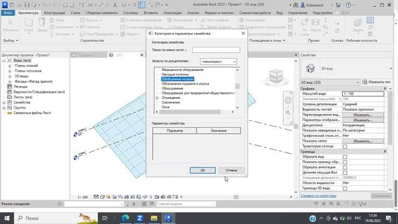Switch to Аннотации ribbon tab

pos(173,12)
